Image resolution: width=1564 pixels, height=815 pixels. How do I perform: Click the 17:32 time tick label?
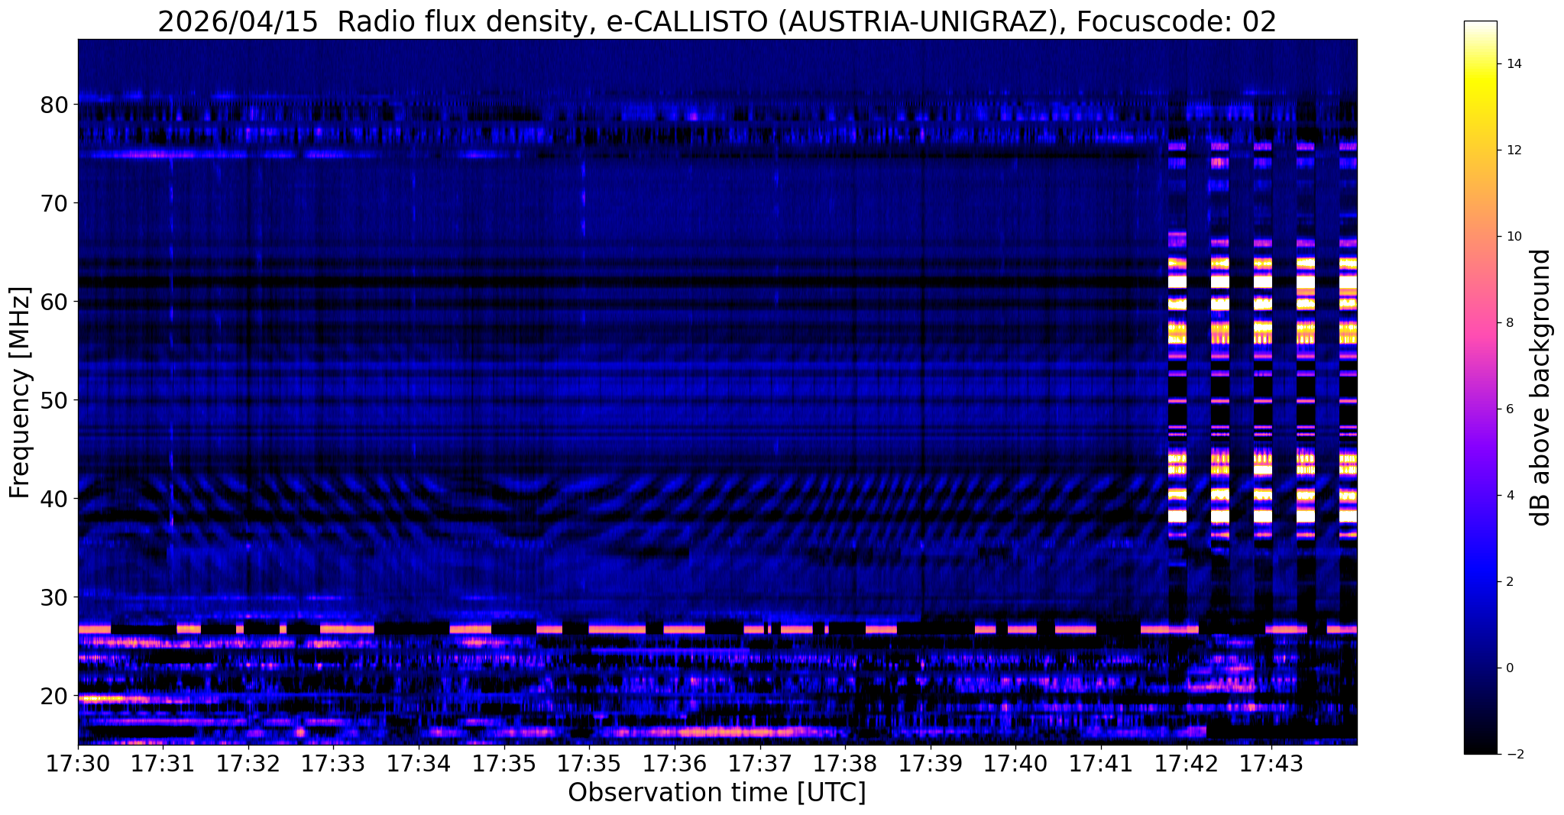tap(248, 764)
